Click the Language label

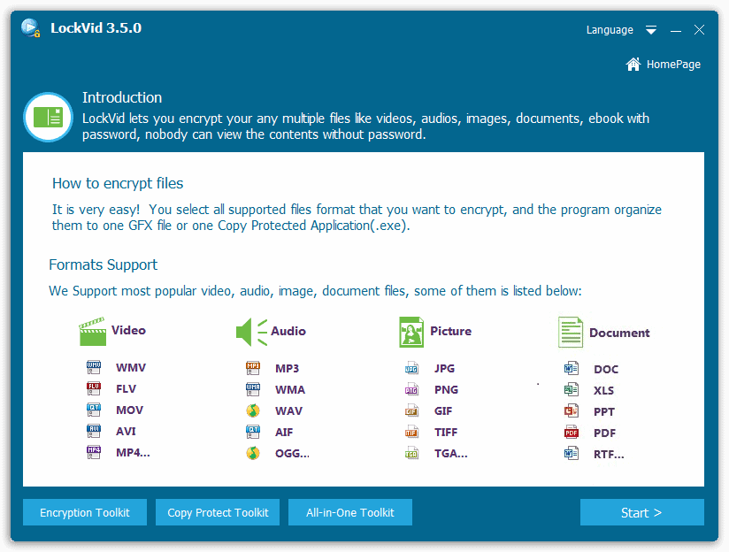tap(610, 30)
